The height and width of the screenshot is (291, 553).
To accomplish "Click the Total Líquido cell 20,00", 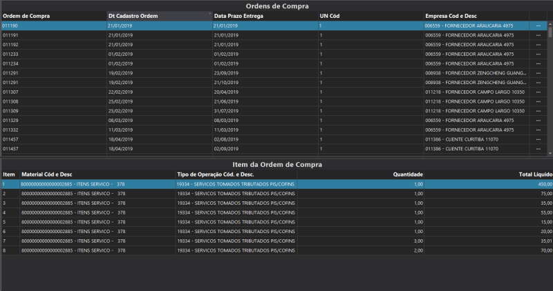I will 489,232.
